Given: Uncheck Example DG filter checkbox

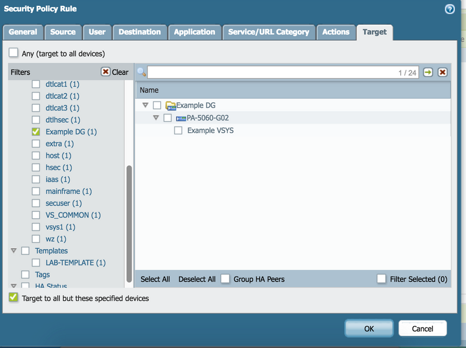Looking at the screenshot, I should pos(36,132).
